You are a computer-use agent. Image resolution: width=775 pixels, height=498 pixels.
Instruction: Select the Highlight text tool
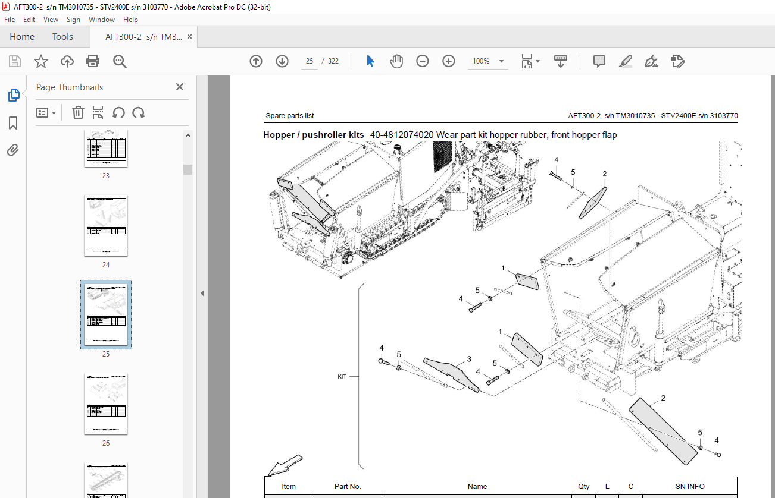click(625, 61)
